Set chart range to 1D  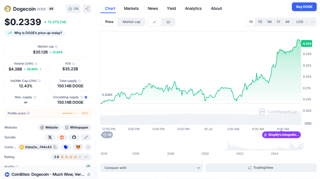251,22
